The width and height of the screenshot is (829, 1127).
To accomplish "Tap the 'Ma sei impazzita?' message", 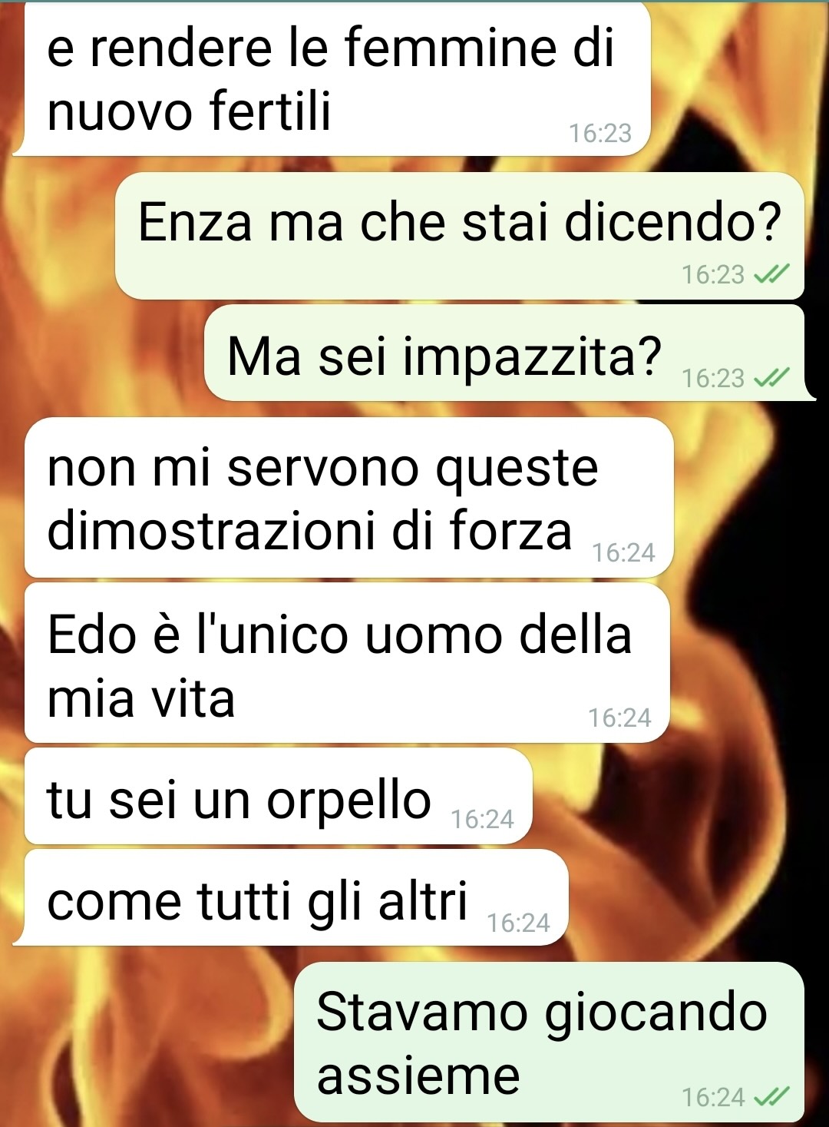I will [x=504, y=353].
